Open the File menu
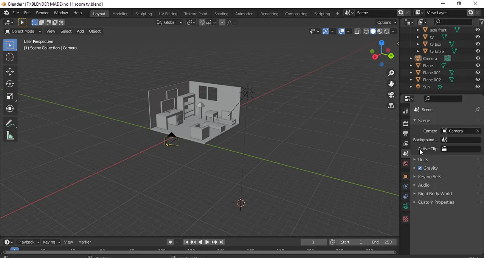The image size is (484, 258). coord(16,13)
